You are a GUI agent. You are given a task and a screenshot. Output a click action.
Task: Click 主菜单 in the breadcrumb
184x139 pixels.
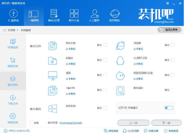[x=12, y=30]
